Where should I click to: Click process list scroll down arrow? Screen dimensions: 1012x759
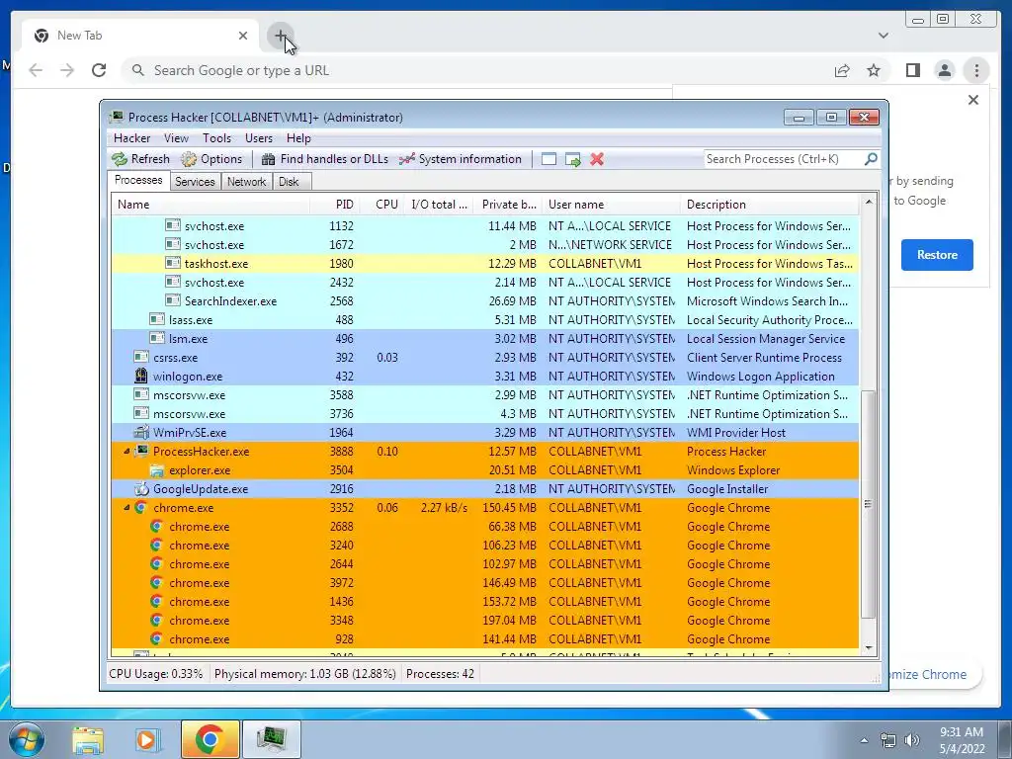tap(868, 648)
